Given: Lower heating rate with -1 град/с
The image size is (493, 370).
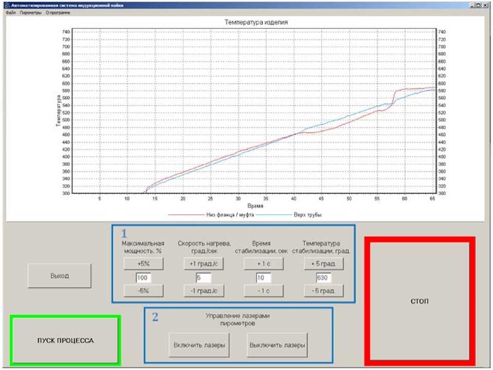Looking at the screenshot, I should 203,291.
